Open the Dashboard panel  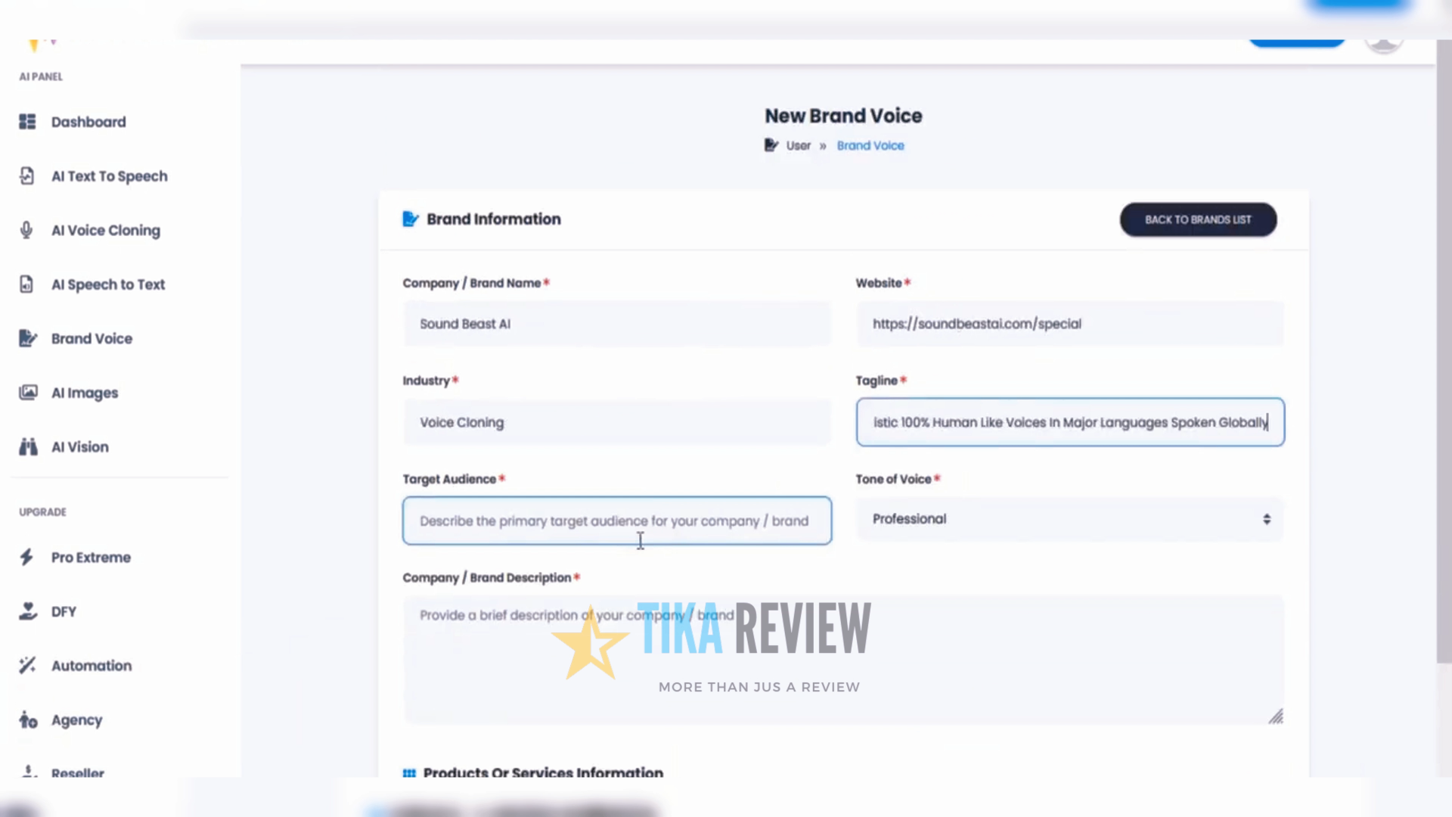click(88, 122)
